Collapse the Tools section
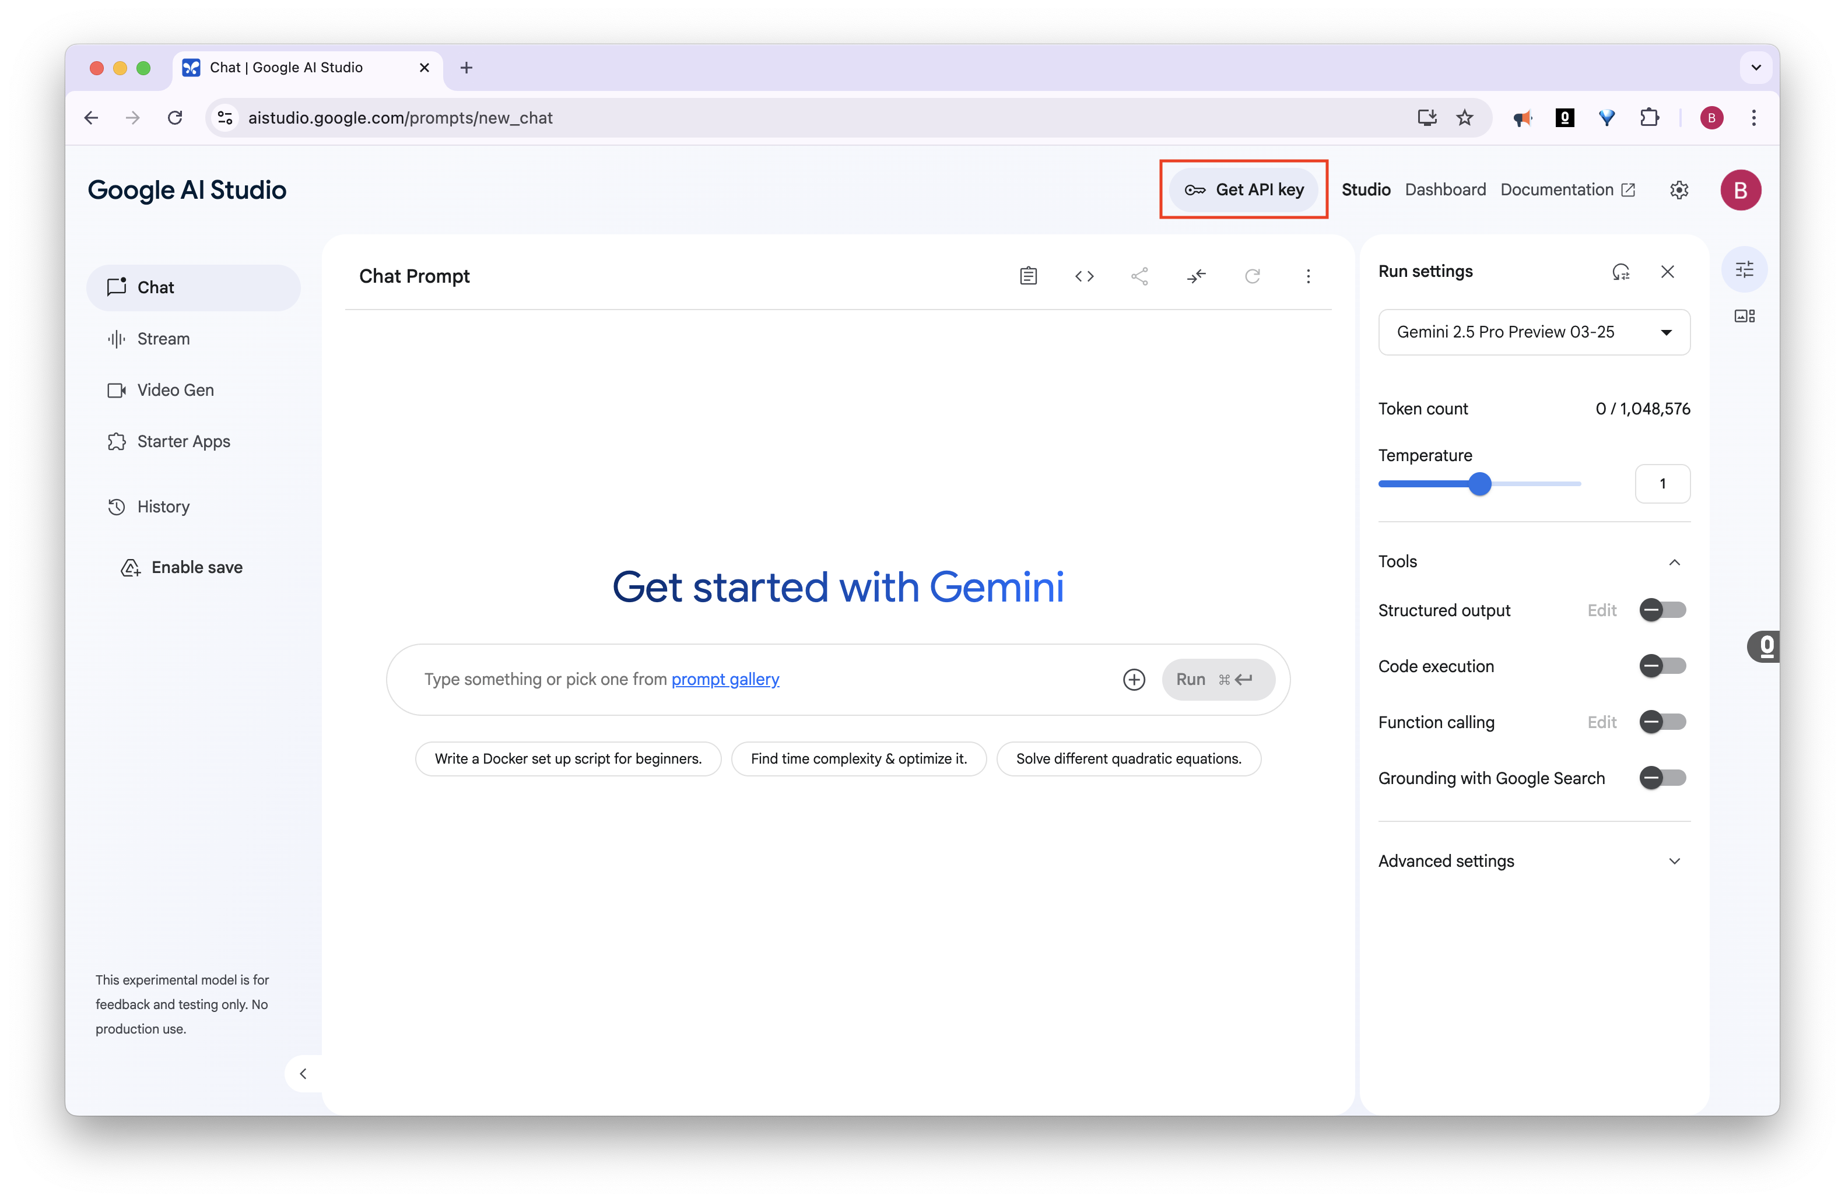Screen dimensions: 1845x1202 1674,562
